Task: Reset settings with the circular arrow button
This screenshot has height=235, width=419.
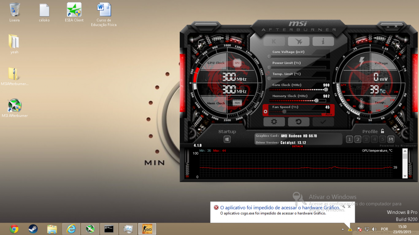Action: click(x=299, y=122)
